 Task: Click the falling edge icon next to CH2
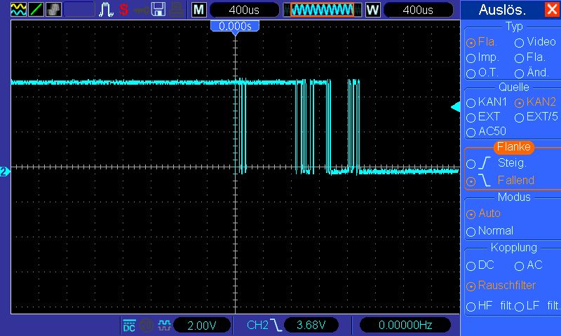276,325
